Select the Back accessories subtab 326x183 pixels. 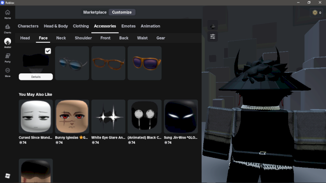[124, 38]
